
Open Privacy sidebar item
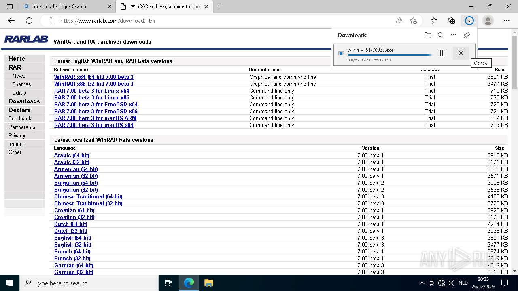[24, 135]
